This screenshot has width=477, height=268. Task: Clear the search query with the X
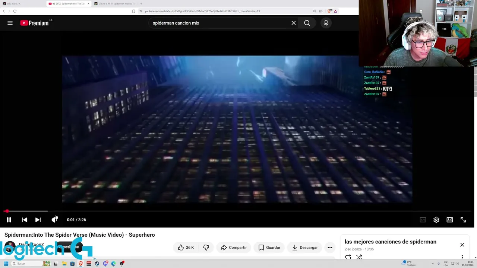click(x=294, y=23)
